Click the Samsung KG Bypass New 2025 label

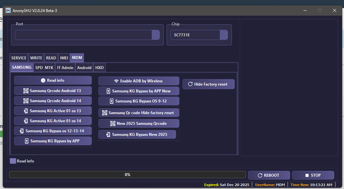[x=139, y=135]
